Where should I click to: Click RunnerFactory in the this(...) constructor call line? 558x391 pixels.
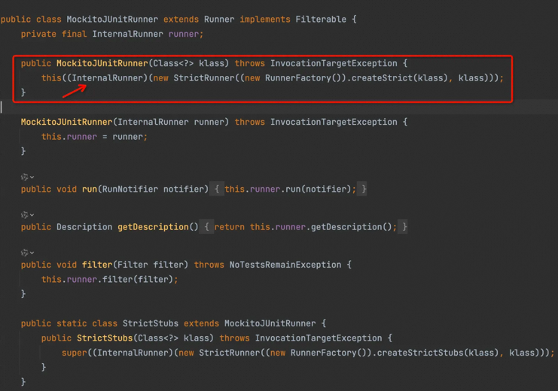(298, 78)
